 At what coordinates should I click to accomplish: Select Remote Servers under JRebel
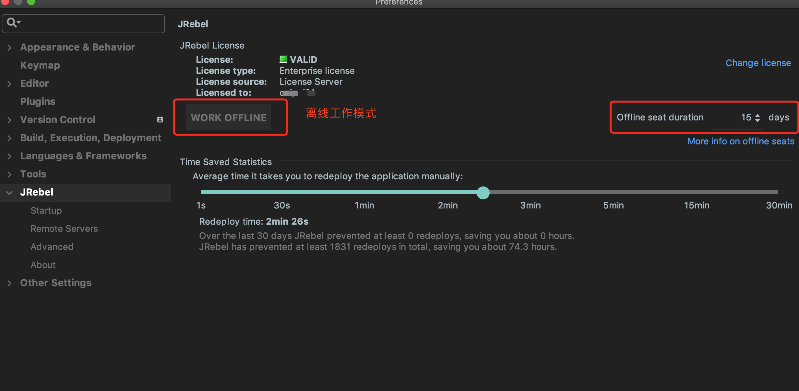click(x=64, y=229)
